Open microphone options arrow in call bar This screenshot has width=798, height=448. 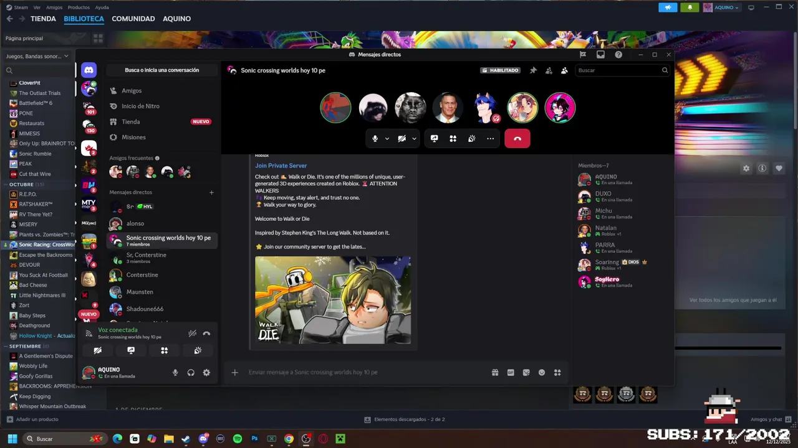pyautogui.click(x=387, y=139)
